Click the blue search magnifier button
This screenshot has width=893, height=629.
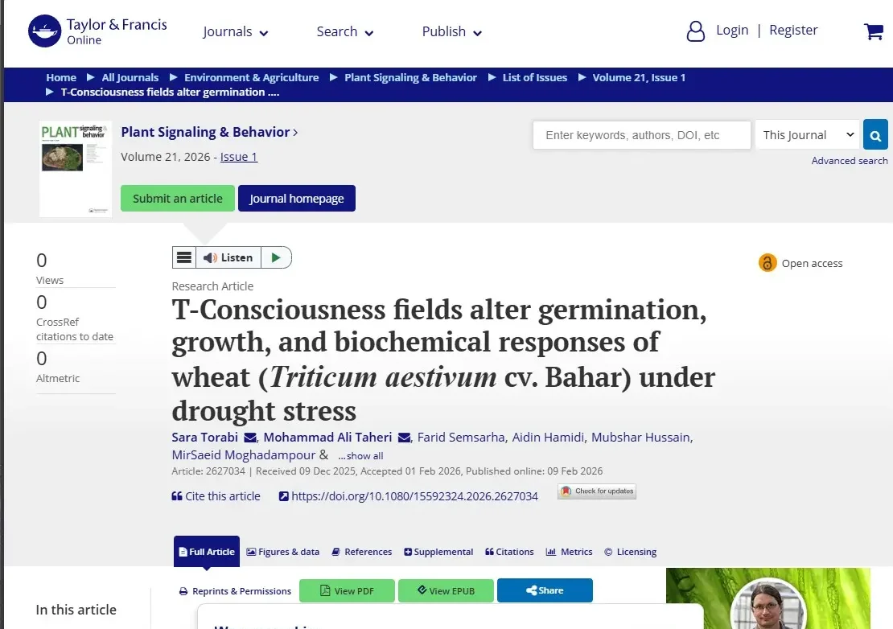click(875, 135)
